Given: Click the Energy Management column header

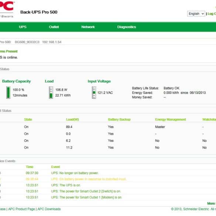Looking at the screenshot, I should (x=171, y=119).
